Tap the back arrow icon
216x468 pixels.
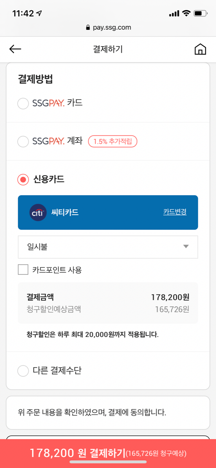15,49
